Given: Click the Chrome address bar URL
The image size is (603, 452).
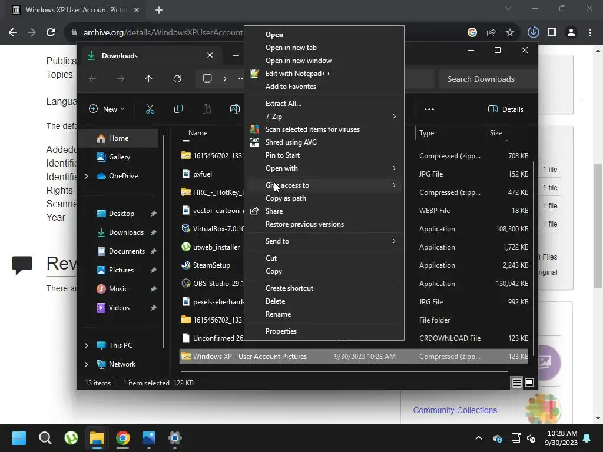Looking at the screenshot, I should click(x=164, y=33).
